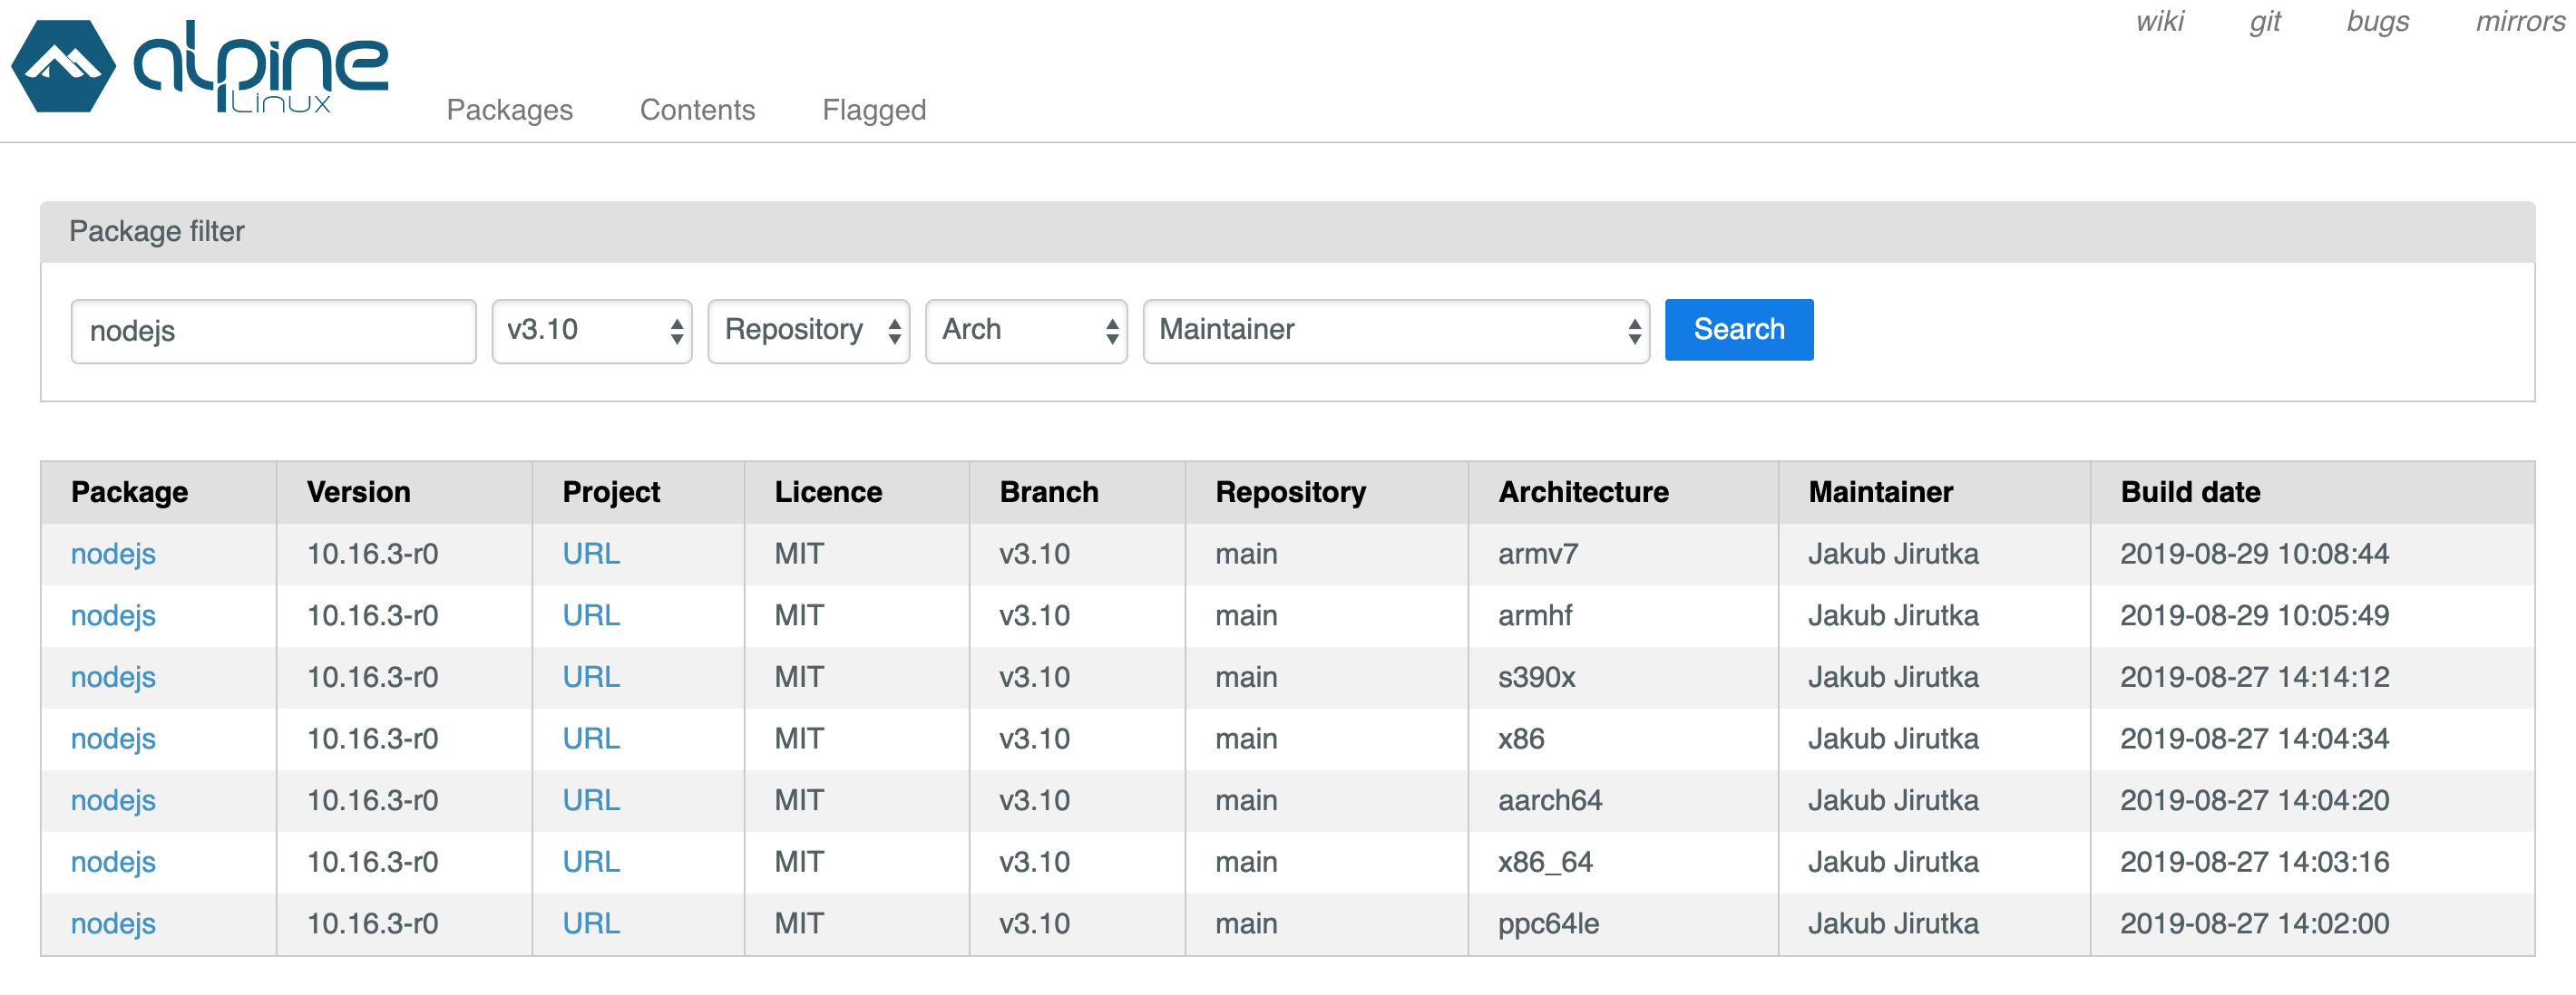Open the nodejs package for ppc64le

point(112,923)
